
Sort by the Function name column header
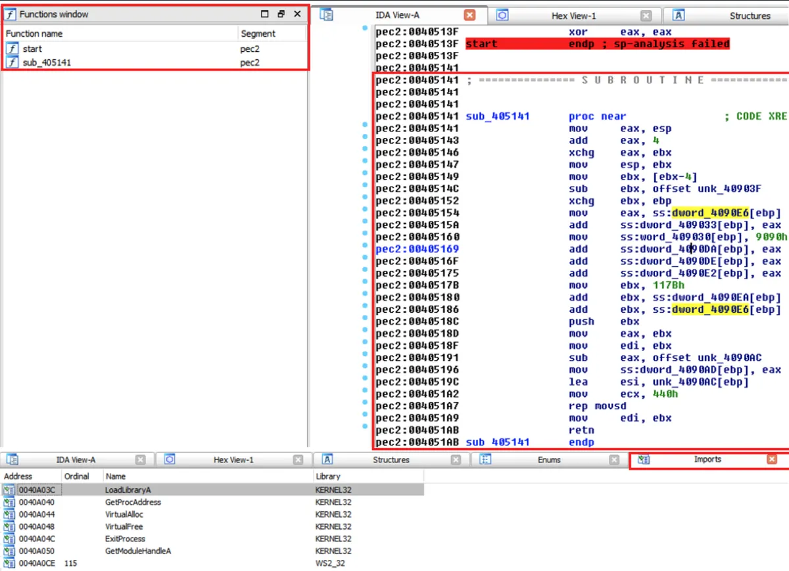(34, 34)
